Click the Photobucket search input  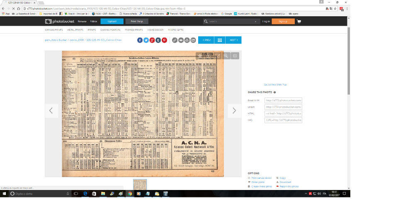point(231,22)
